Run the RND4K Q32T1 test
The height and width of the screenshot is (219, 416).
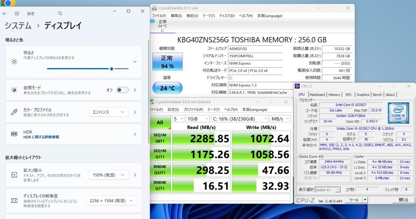click(x=160, y=170)
